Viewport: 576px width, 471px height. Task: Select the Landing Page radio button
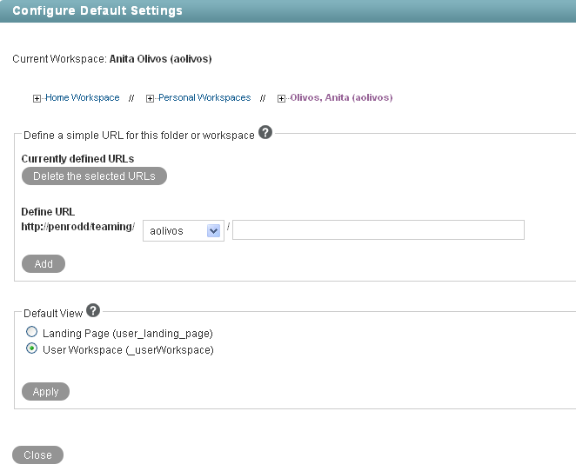coord(32,333)
